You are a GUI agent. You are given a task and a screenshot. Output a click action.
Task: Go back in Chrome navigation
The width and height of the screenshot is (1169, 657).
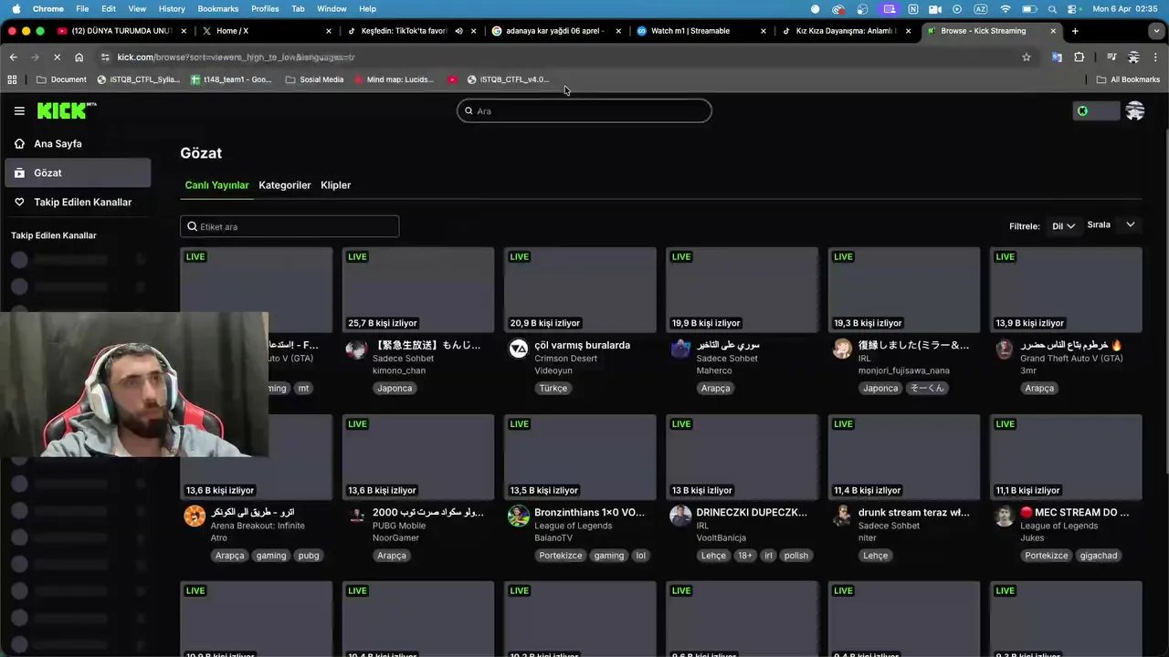point(13,57)
